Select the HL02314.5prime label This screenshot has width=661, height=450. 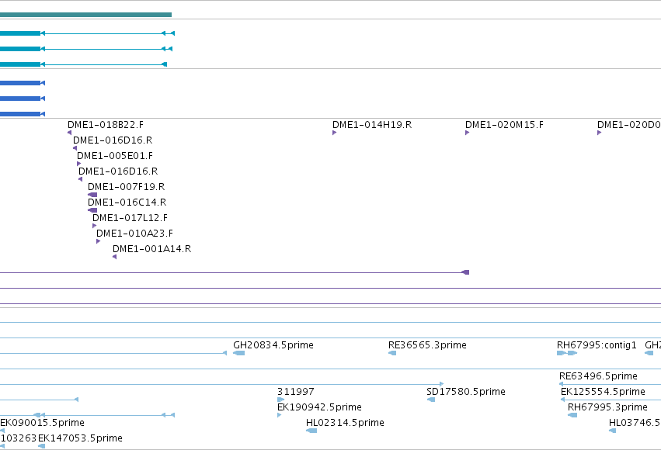pyautogui.click(x=345, y=423)
